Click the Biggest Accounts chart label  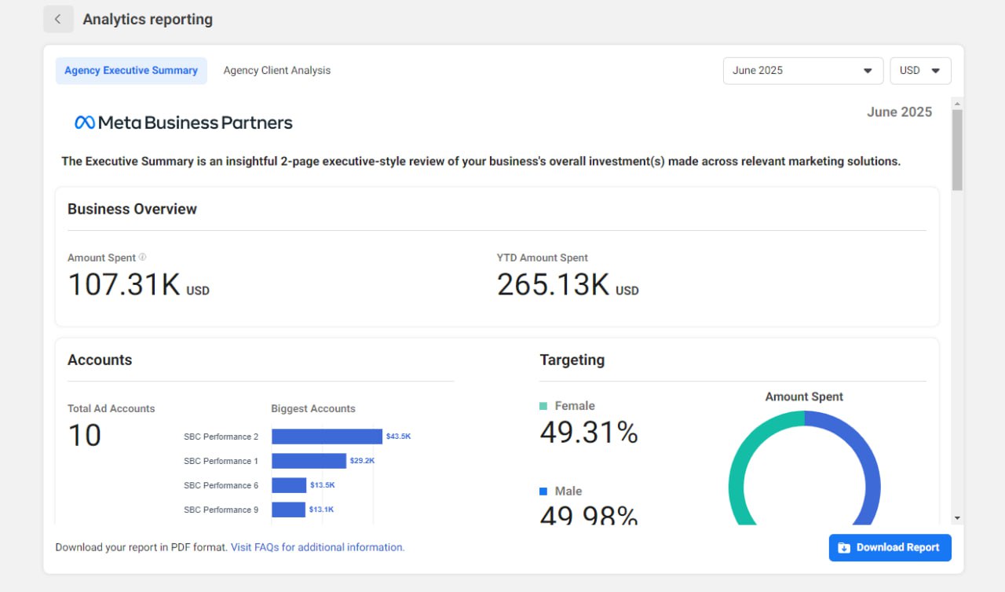click(313, 408)
